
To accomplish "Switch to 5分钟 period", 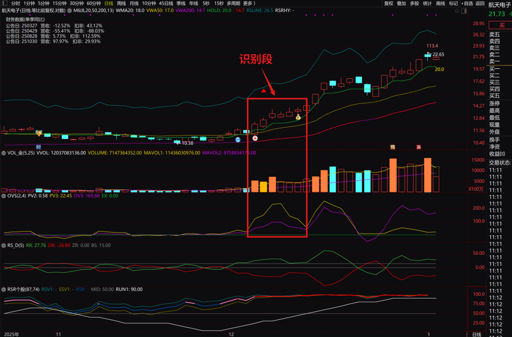I will (44, 3).
